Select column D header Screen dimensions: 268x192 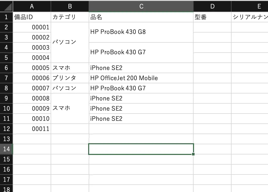pyautogui.click(x=212, y=6)
